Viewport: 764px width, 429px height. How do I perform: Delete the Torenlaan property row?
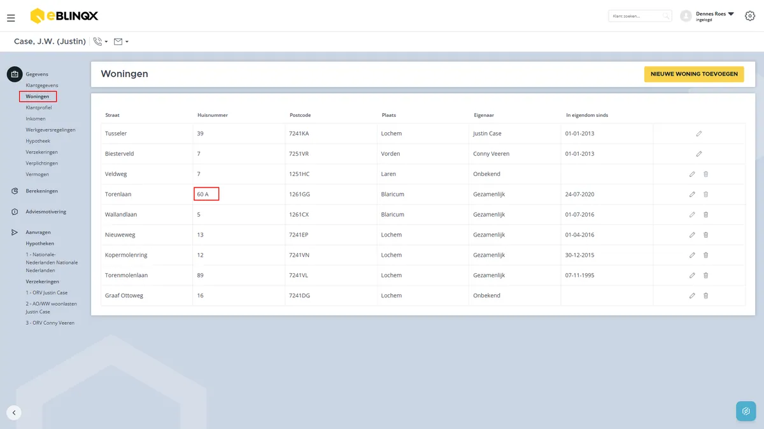(705, 194)
